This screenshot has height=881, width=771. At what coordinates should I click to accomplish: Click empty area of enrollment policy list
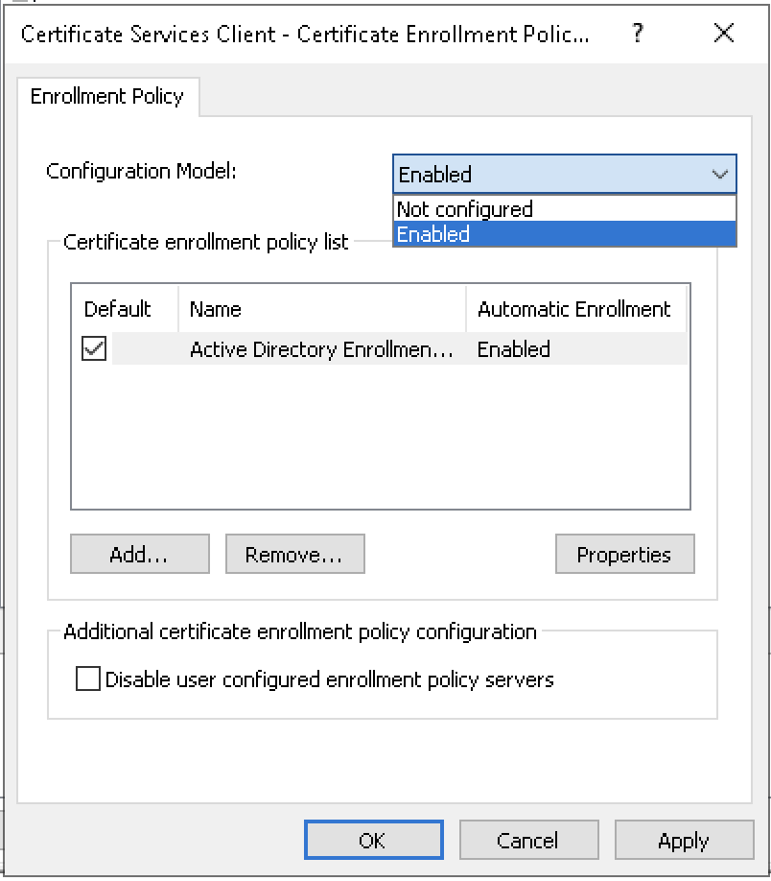click(380, 441)
